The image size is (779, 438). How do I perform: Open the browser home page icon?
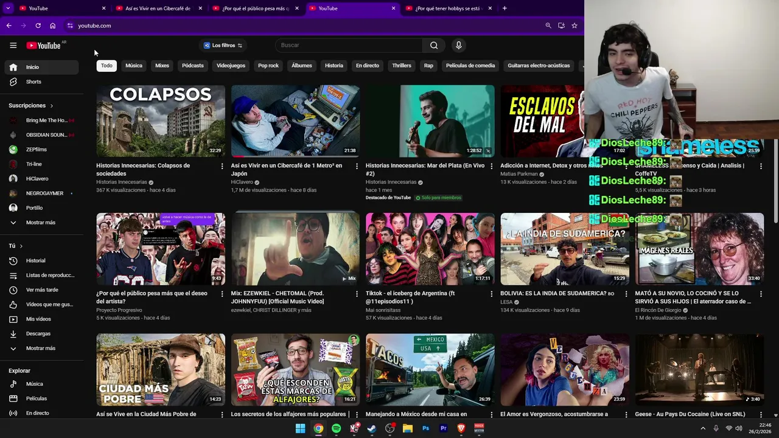tap(52, 26)
